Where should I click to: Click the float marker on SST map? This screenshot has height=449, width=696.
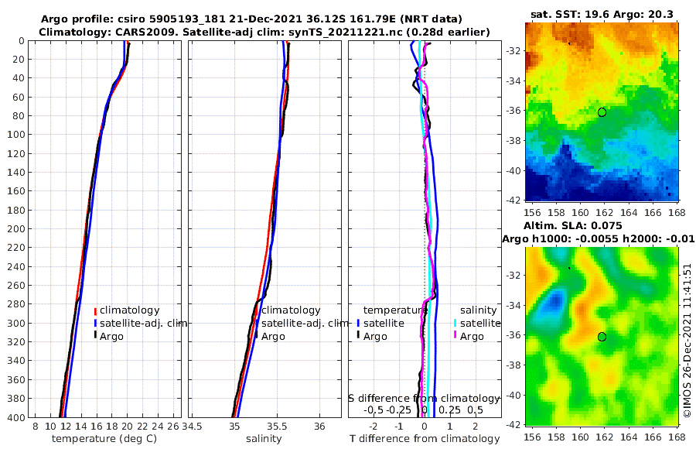pyautogui.click(x=602, y=112)
